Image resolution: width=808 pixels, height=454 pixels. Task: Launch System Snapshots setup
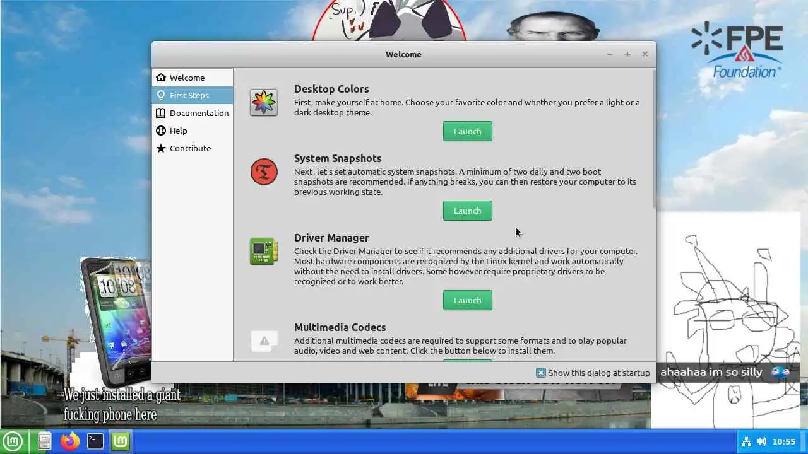(468, 211)
